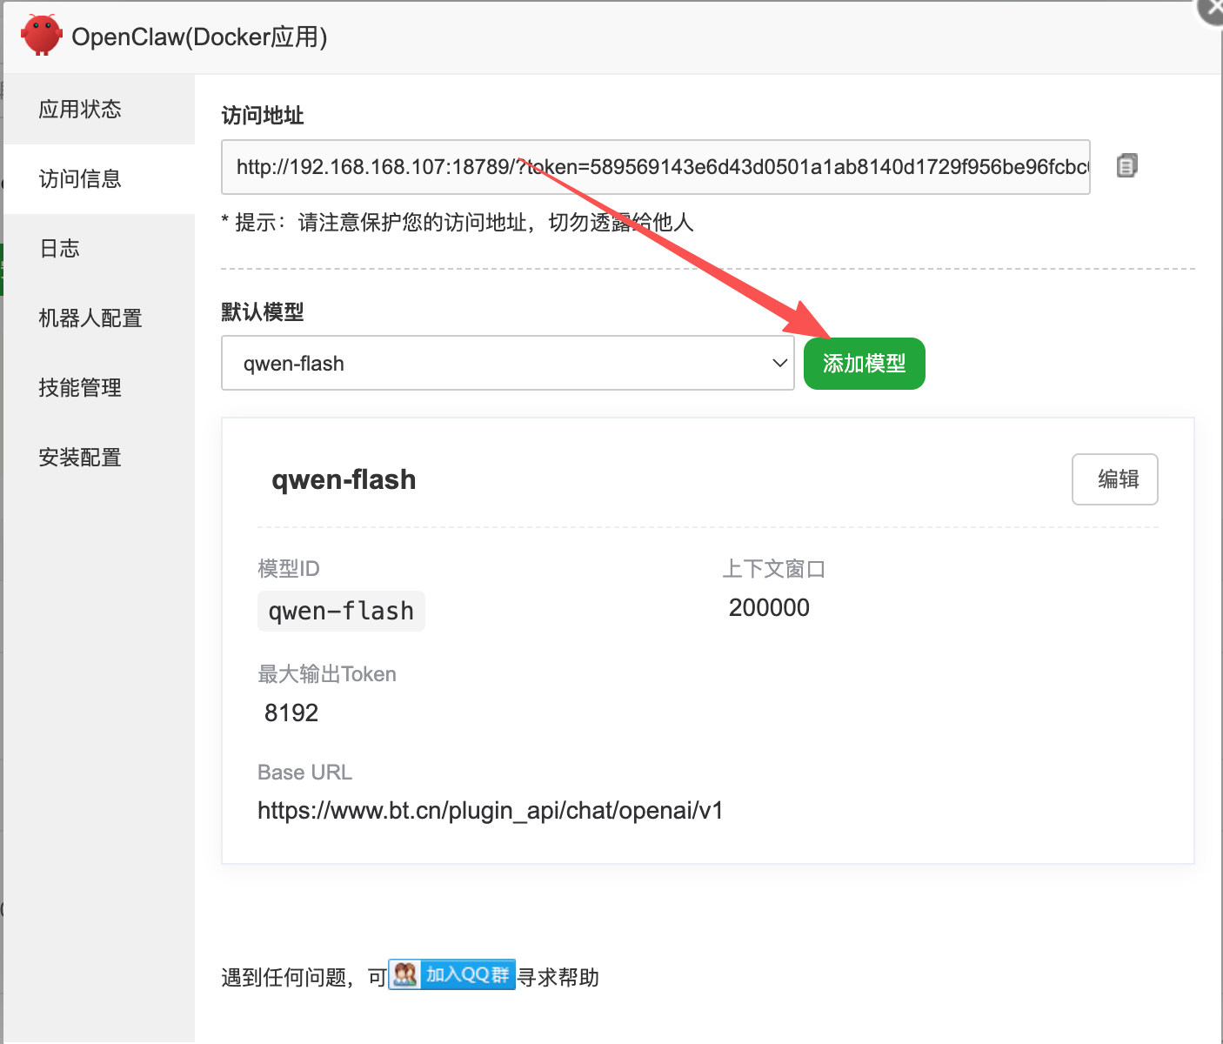The width and height of the screenshot is (1223, 1044).
Task: Click the 8192 max output token value
Action: coord(291,713)
